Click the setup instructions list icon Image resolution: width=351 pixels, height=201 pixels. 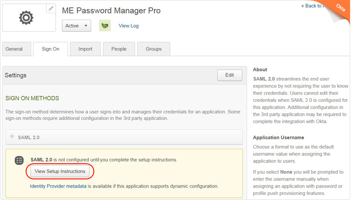19,160
